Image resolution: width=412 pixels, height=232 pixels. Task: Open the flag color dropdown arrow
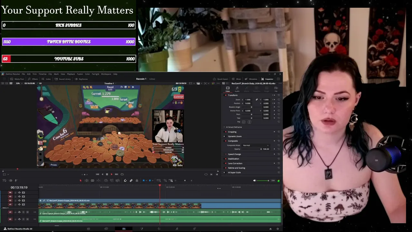click(x=146, y=180)
